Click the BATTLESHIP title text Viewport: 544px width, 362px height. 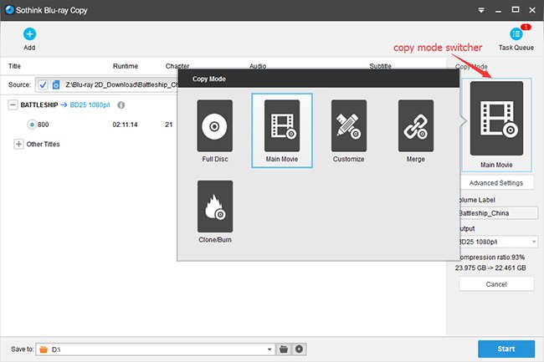(39, 105)
